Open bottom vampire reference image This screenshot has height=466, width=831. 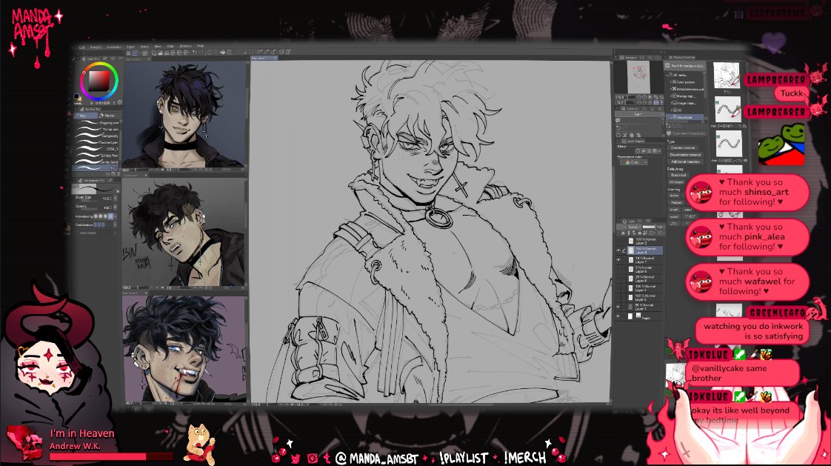pyautogui.click(x=184, y=349)
